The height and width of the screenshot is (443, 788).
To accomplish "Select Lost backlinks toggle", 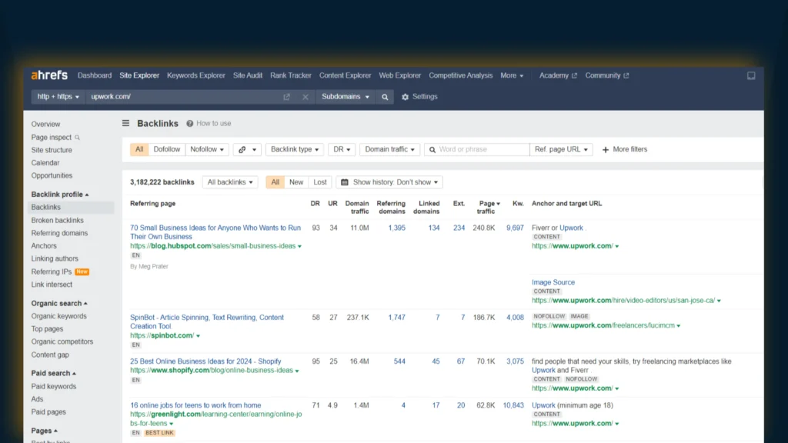I will [x=320, y=182].
